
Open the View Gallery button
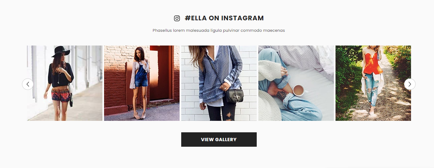tap(219, 140)
